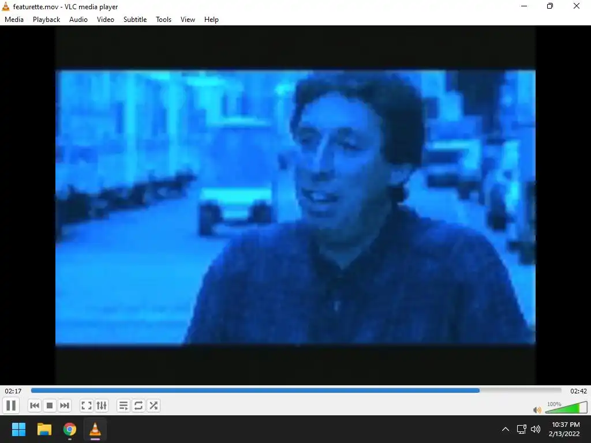The image size is (591, 443).
Task: Pause playback with the pause button
Action: click(x=12, y=406)
